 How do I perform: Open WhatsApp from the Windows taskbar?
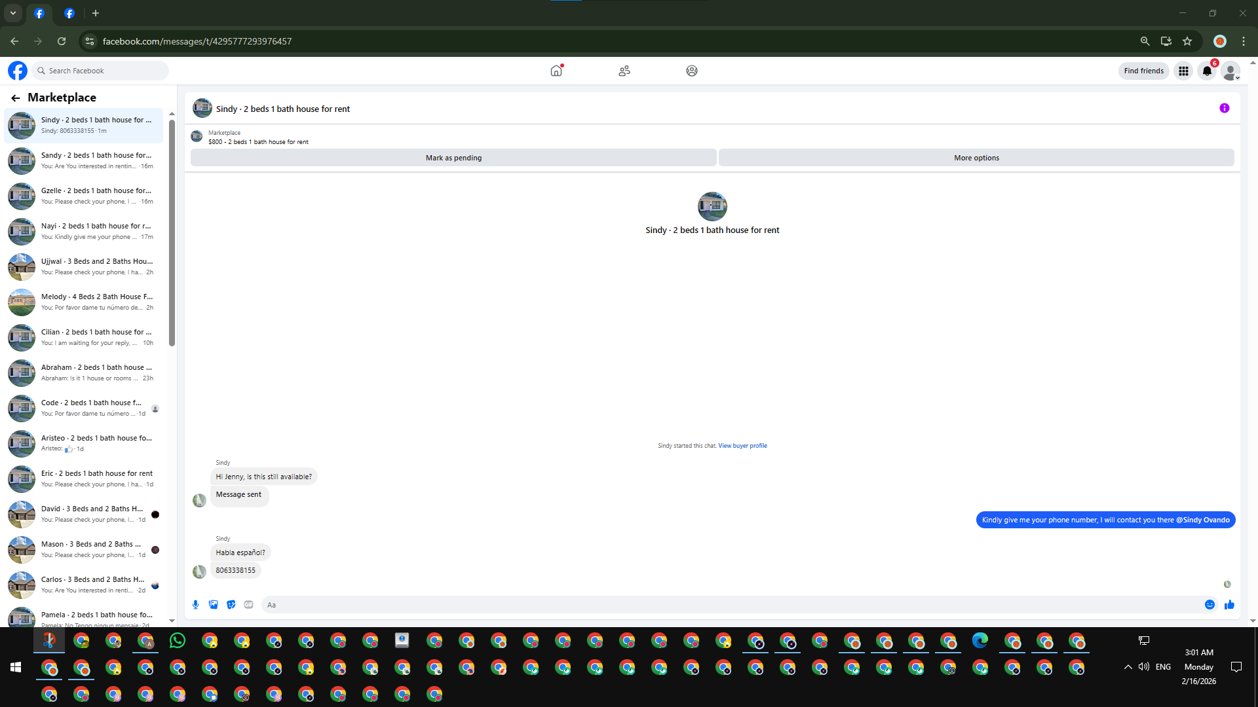[x=178, y=641]
